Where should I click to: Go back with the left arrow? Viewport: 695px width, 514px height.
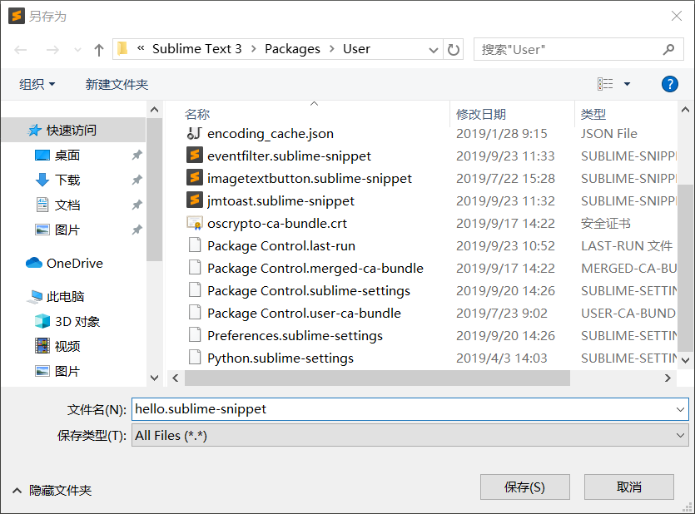point(21,50)
